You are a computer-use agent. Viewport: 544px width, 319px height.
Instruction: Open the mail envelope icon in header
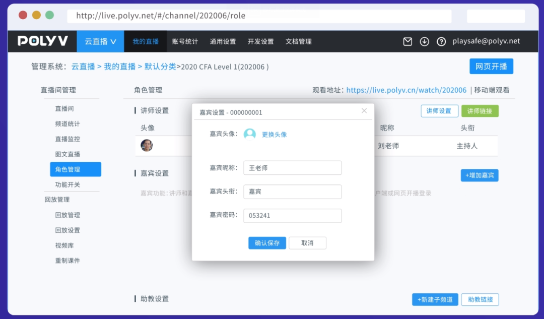click(407, 42)
